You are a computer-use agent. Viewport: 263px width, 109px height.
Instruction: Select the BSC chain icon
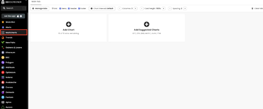(x=3, y=57)
